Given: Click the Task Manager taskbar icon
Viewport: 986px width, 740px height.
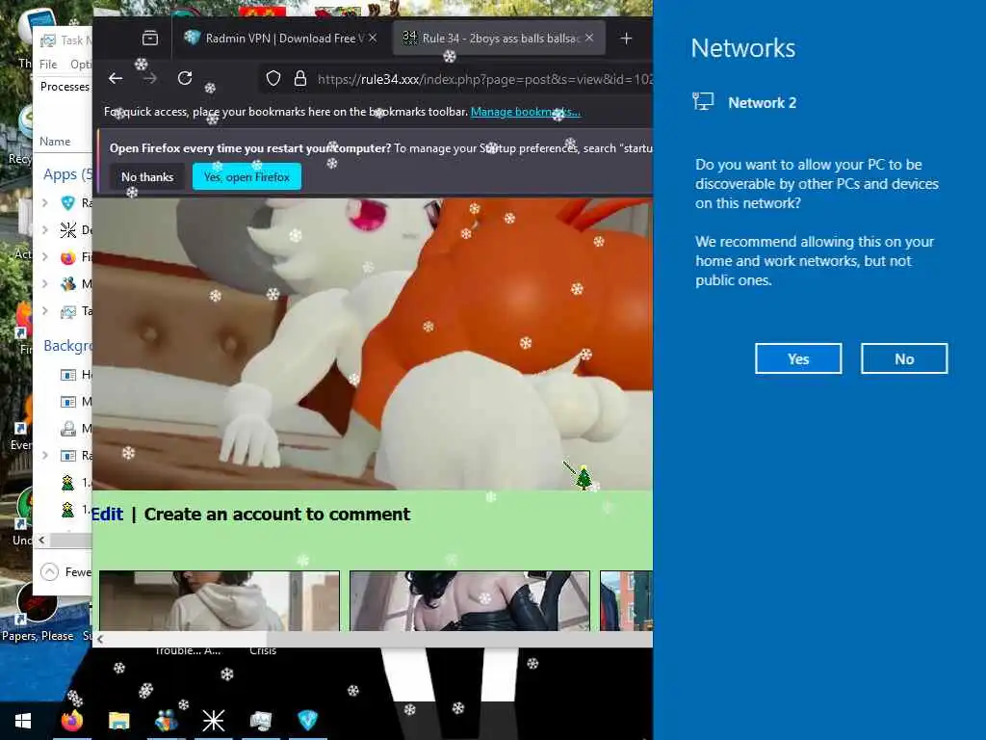Looking at the screenshot, I should point(260,721).
